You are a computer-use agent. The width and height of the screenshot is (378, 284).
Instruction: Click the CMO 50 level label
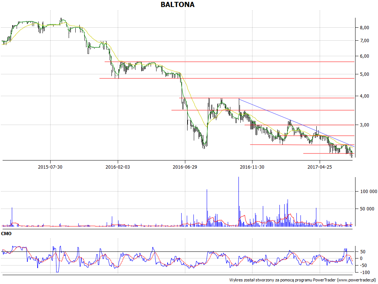[x=362, y=251]
